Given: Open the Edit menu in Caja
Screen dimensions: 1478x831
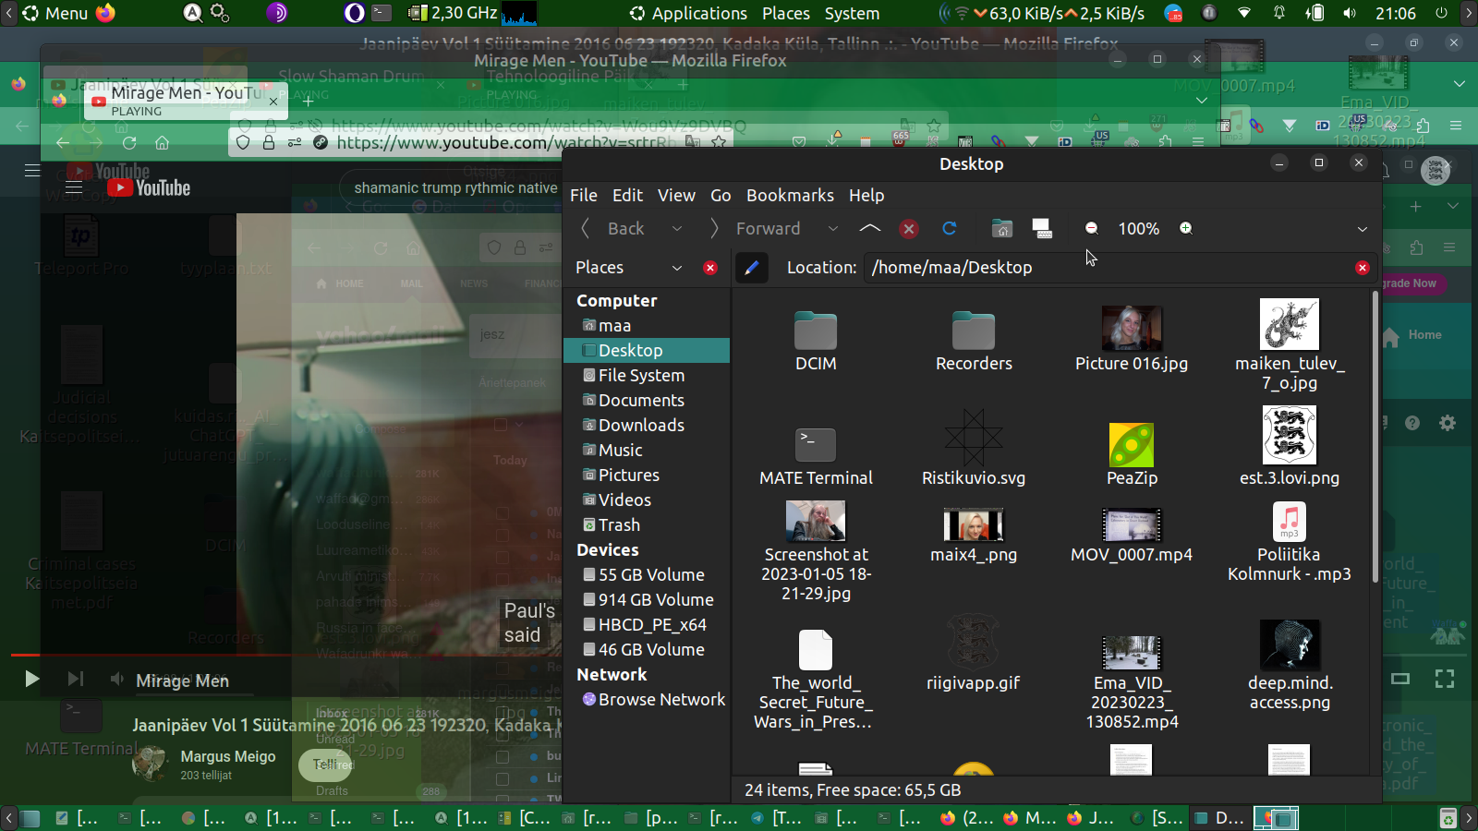Looking at the screenshot, I should point(627,195).
